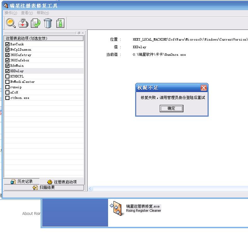Click the panel float/restore icon
Screen dimensions: 248x242
pyautogui.click(x=79, y=33)
